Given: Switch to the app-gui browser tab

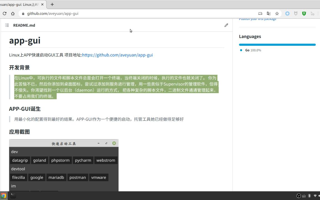Looking at the screenshot, I should (21, 4).
